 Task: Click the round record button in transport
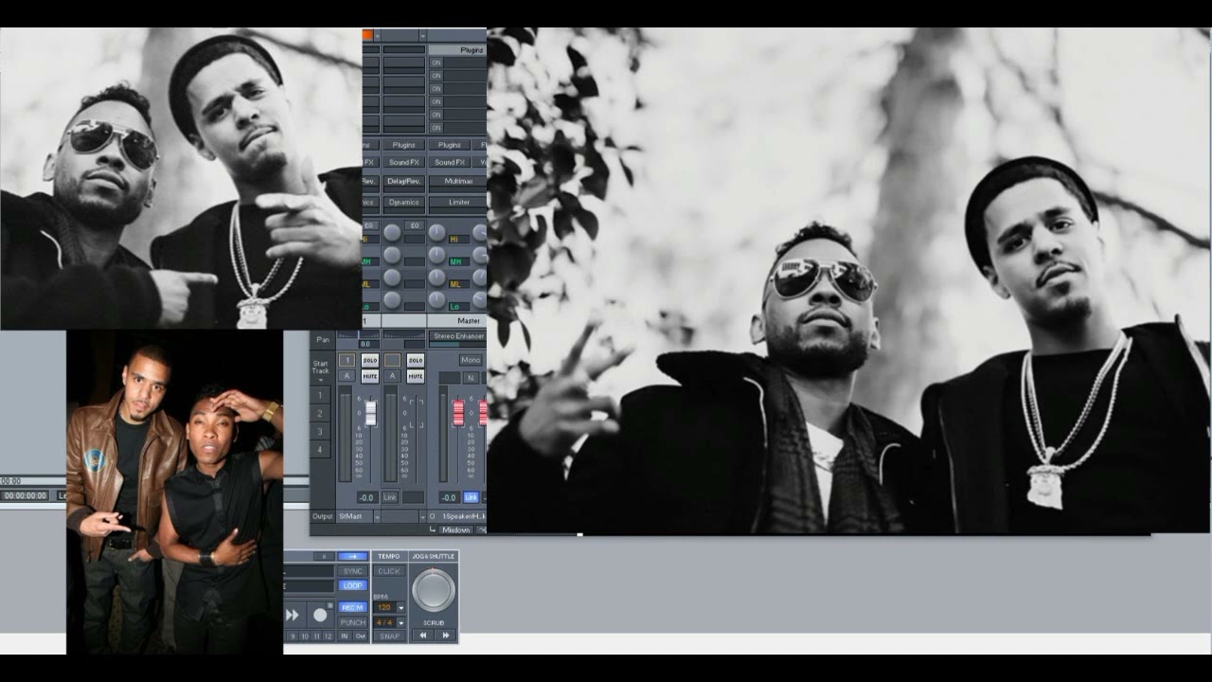320,615
